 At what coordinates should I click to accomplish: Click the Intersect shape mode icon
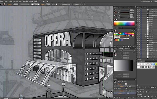pos(144,92)
